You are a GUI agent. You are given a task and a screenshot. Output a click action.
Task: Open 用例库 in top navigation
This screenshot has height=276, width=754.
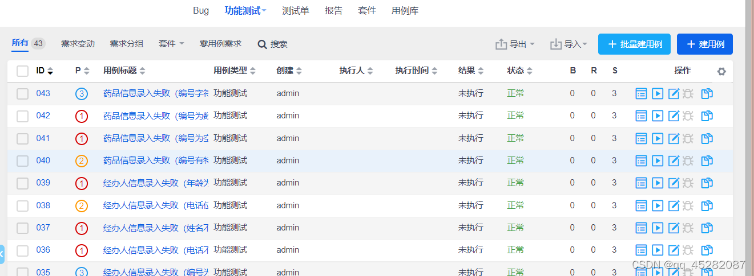pyautogui.click(x=405, y=10)
